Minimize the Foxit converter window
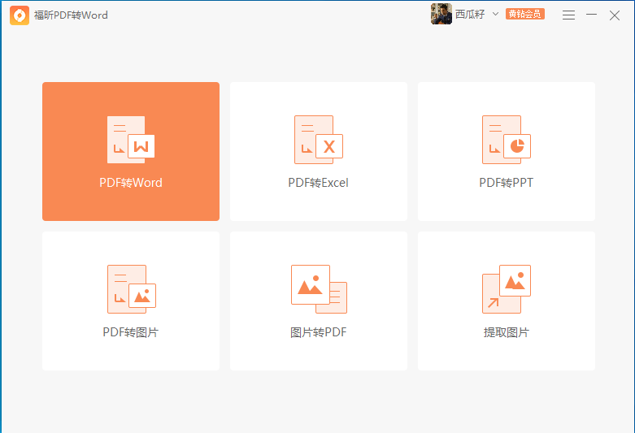This screenshot has height=433, width=635. pos(591,15)
